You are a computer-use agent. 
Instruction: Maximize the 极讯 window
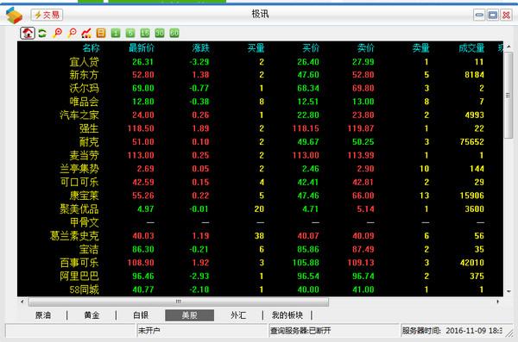[x=493, y=15]
